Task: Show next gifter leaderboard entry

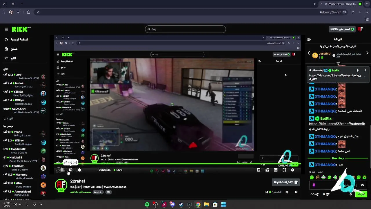Action: (x=367, y=53)
